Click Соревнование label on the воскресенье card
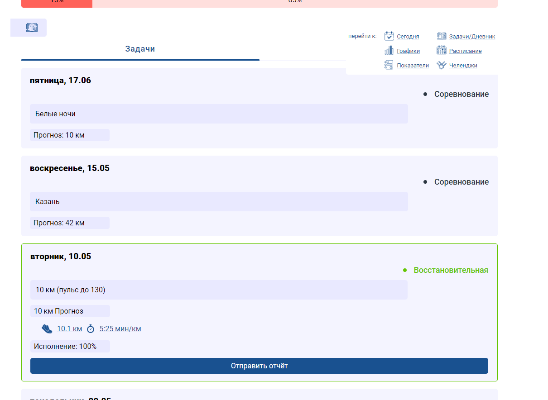 461,182
